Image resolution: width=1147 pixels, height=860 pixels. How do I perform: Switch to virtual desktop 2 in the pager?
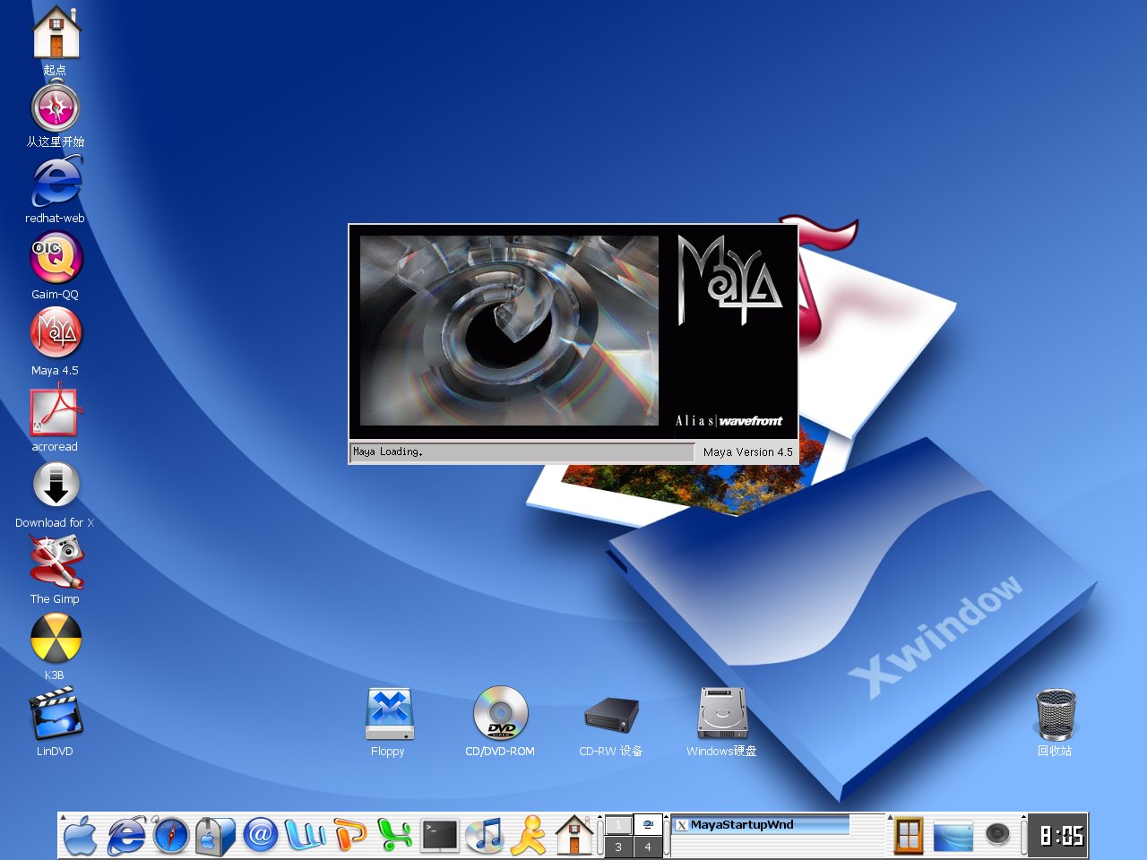(648, 825)
